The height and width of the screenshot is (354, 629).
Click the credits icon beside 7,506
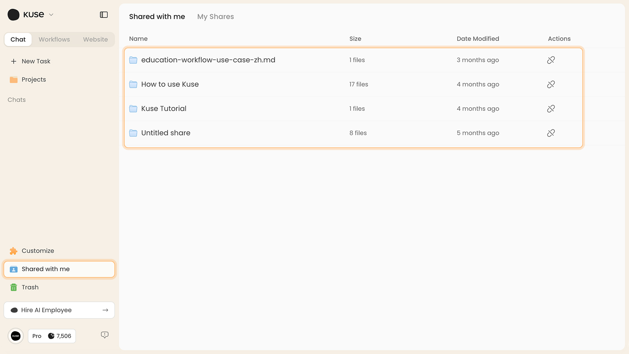click(x=51, y=336)
